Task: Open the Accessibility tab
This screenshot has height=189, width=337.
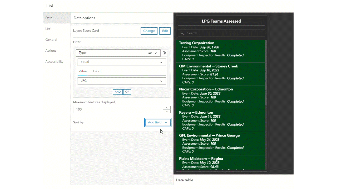Action: point(54,61)
